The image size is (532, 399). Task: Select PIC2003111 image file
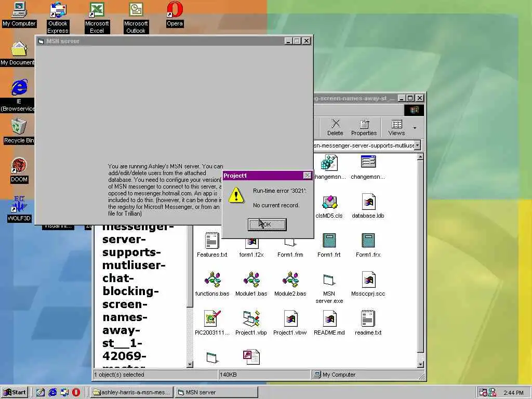pyautogui.click(x=212, y=323)
